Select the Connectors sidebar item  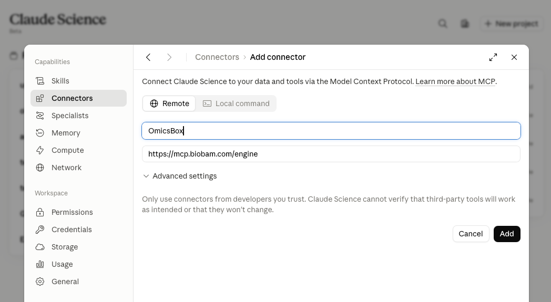click(x=78, y=98)
